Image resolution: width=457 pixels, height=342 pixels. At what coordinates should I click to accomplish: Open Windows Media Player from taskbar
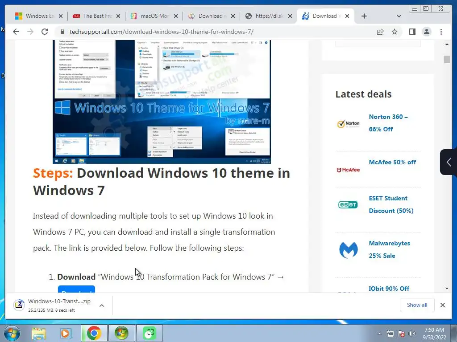point(66,333)
